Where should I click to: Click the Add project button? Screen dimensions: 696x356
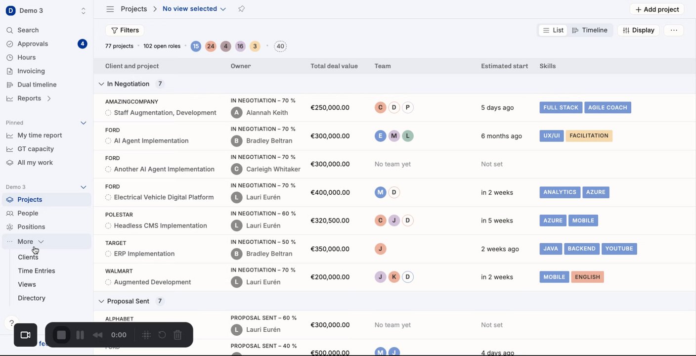[x=656, y=9]
